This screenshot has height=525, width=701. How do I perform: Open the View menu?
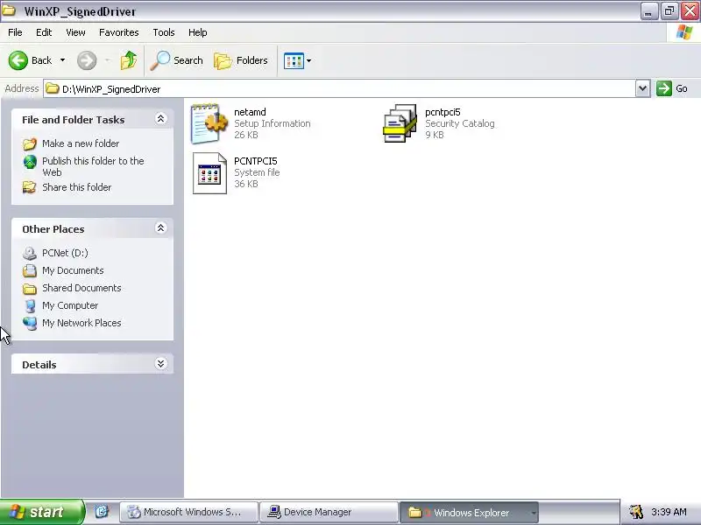point(75,32)
